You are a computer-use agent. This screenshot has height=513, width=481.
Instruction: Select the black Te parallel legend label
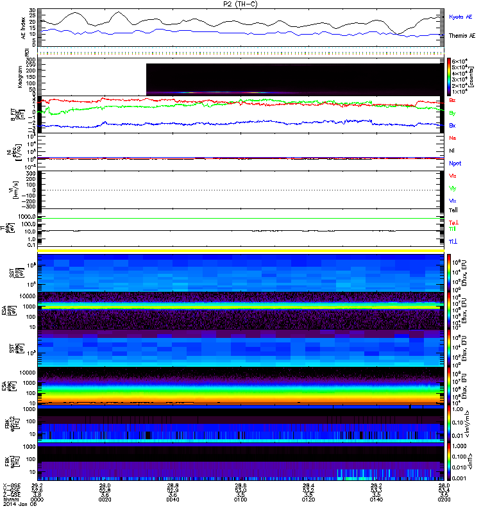point(453,210)
